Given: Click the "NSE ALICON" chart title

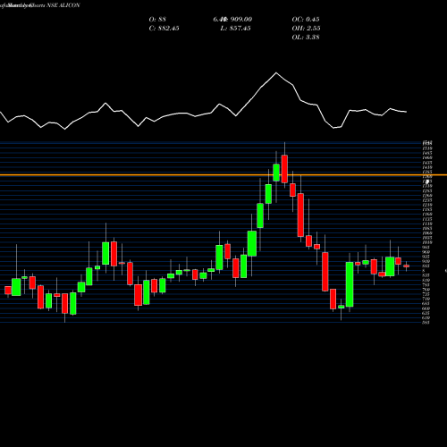Looking at the screenshot, I should point(63,5).
